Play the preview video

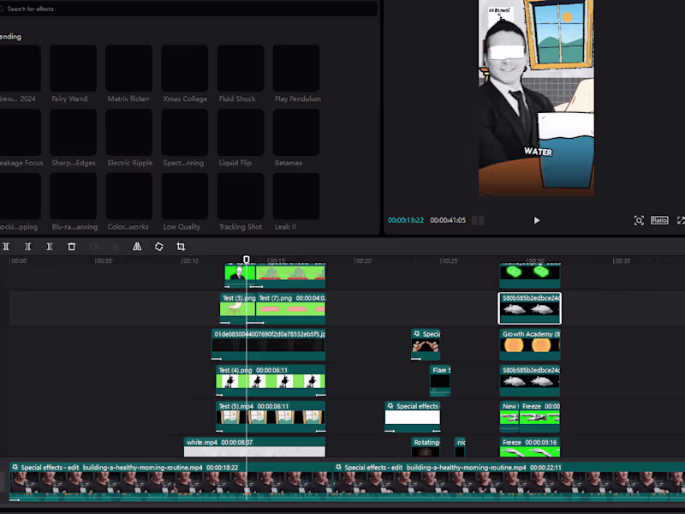(537, 220)
